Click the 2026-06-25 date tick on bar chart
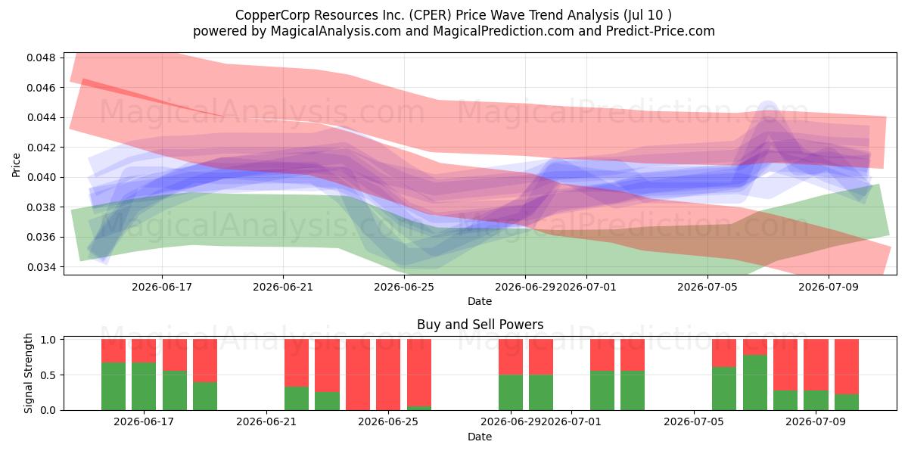Viewport: 908px width, 454px height. (388, 422)
